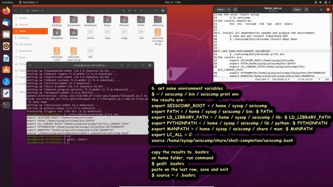
Task: Open the Help icon in the dock
Action: (x=6, y=82)
